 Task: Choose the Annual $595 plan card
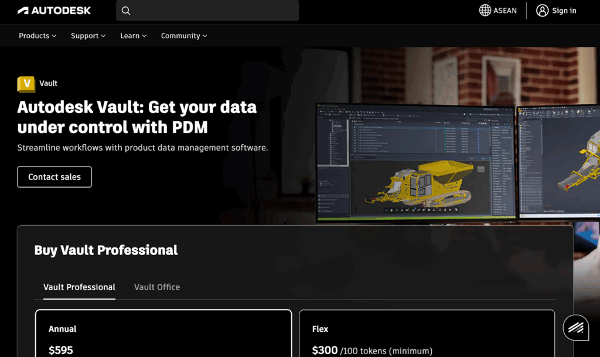tap(163, 334)
